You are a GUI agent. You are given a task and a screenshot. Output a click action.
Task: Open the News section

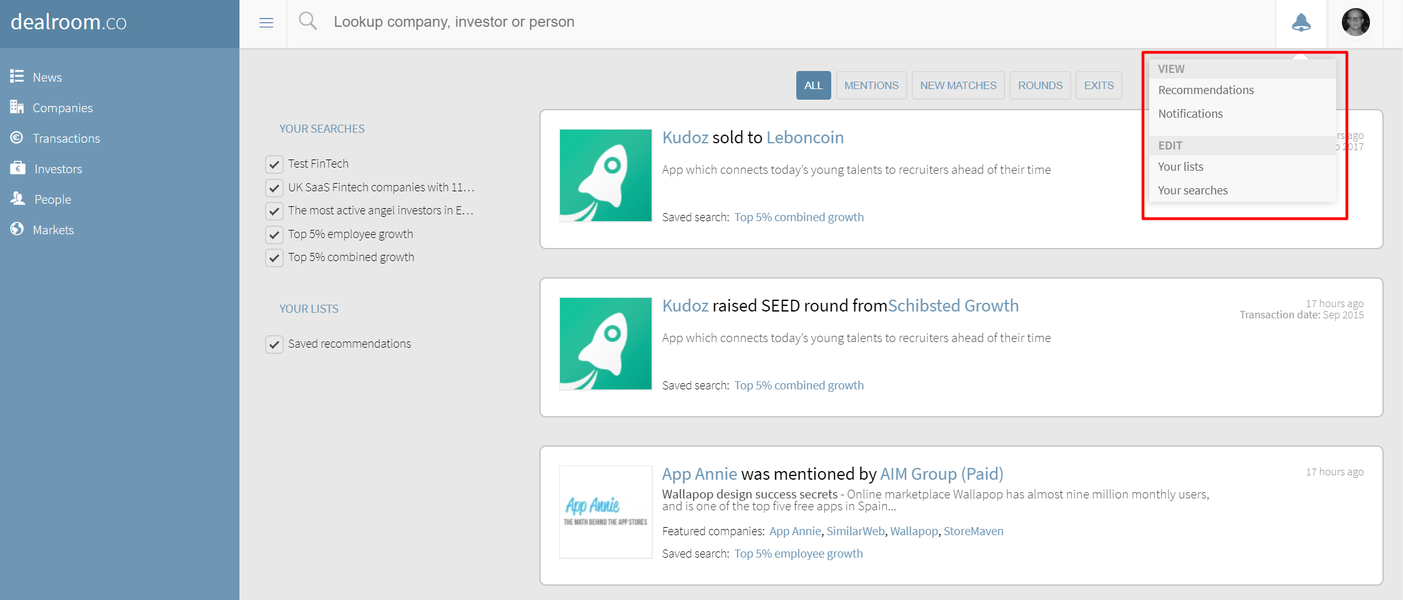click(x=47, y=77)
